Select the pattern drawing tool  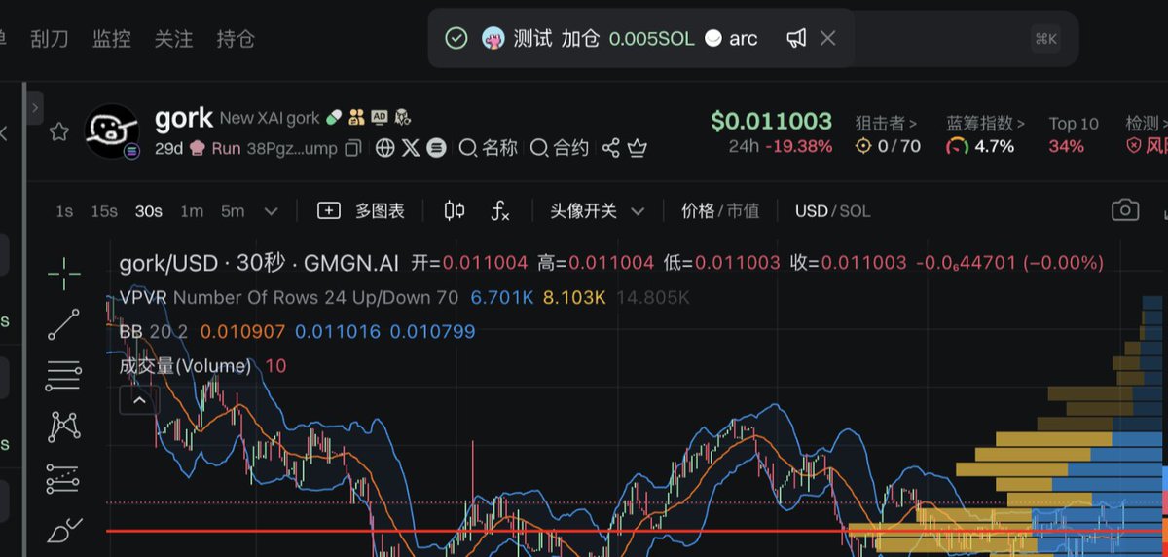coord(64,426)
